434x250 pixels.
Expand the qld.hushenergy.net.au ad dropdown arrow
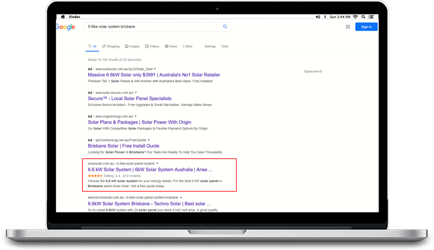[148, 140]
